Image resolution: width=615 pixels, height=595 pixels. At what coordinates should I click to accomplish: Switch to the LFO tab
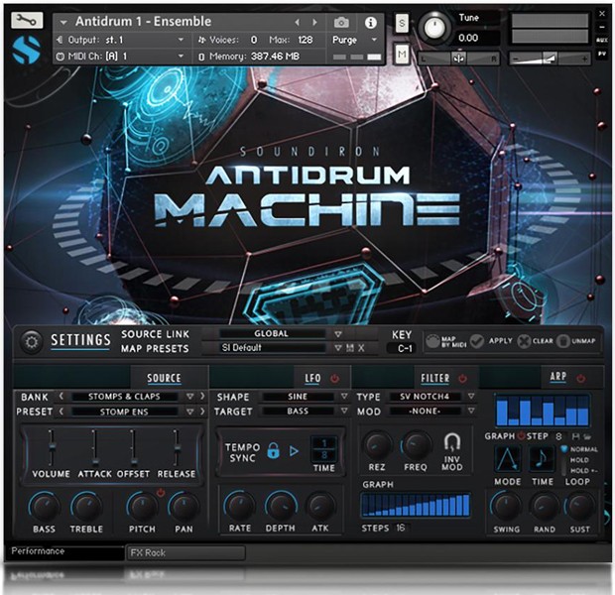312,378
